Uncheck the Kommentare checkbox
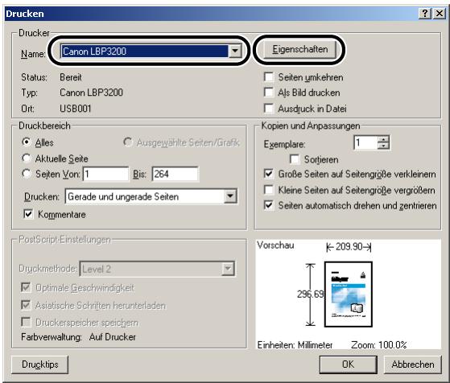The width and height of the screenshot is (450, 383). (x=28, y=214)
